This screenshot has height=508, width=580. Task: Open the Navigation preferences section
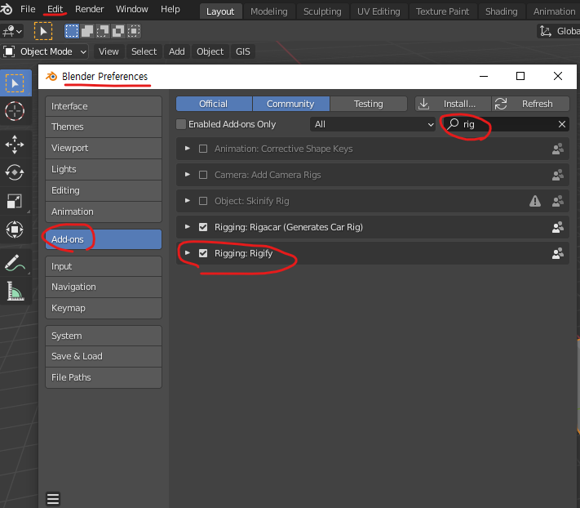point(104,287)
